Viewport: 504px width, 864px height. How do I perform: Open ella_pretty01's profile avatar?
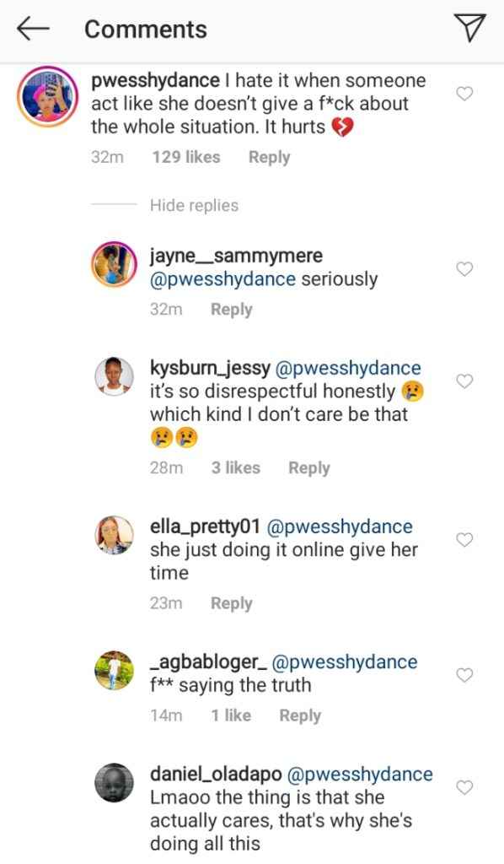tap(114, 535)
